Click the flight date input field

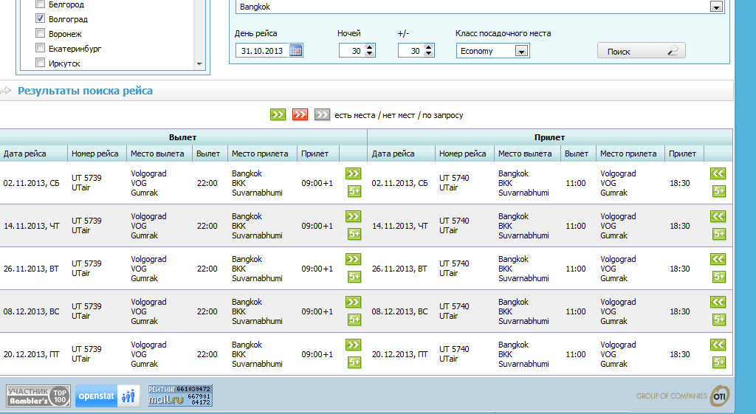(262, 51)
